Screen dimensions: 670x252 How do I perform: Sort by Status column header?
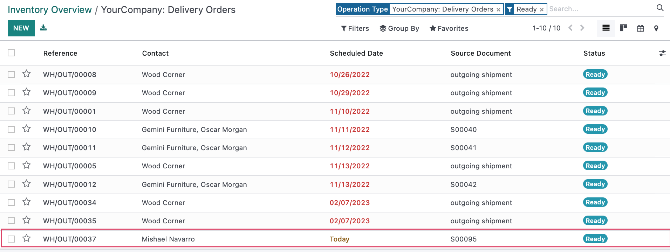[594, 53]
